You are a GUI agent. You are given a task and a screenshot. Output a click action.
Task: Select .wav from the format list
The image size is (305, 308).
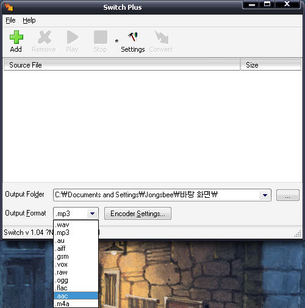[76, 225]
